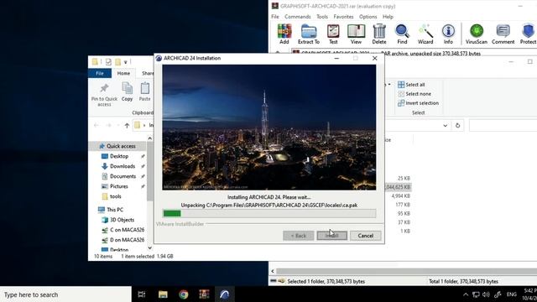Click the Explorer search box
Viewport: 537px width, 302px height.
[x=503, y=125]
